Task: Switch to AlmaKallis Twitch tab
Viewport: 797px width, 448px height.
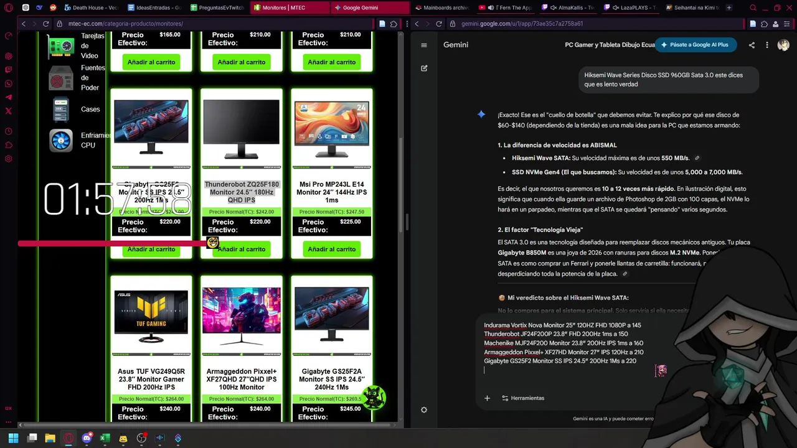Action: point(568,7)
